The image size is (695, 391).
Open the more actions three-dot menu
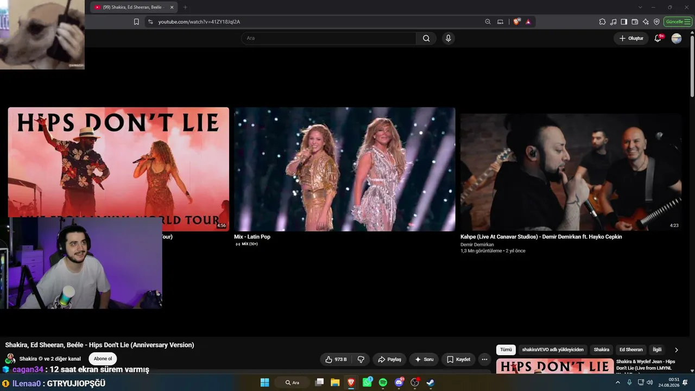click(485, 360)
